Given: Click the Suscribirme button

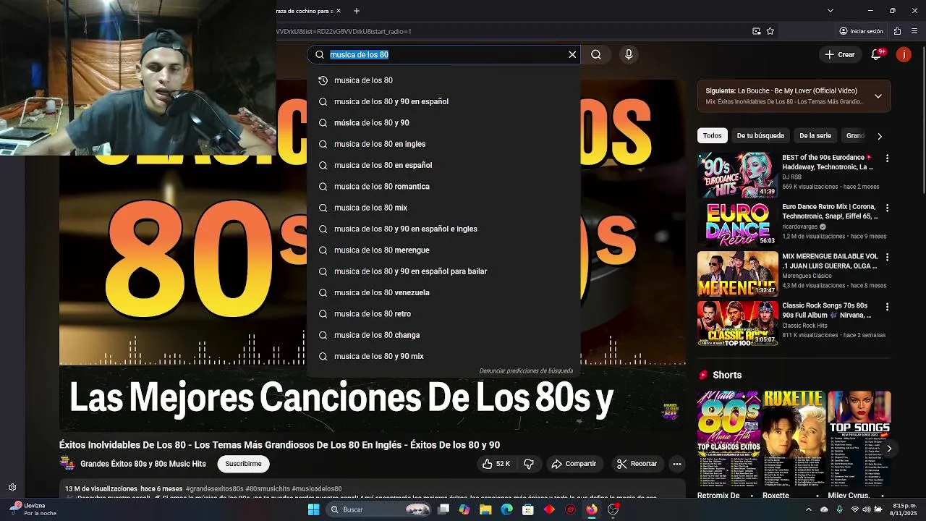Looking at the screenshot, I should pos(243,464).
